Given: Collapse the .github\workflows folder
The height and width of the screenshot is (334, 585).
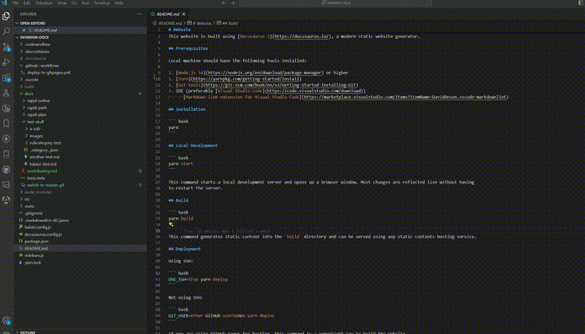Looking at the screenshot, I should coord(21,66).
